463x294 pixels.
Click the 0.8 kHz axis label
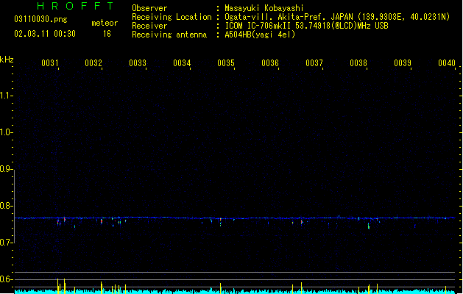(x=6, y=206)
